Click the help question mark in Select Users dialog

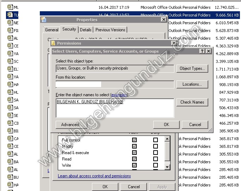coord(202,51)
